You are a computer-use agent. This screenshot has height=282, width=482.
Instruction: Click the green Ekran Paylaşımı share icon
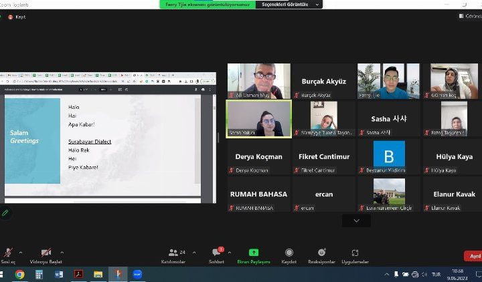pos(254,253)
